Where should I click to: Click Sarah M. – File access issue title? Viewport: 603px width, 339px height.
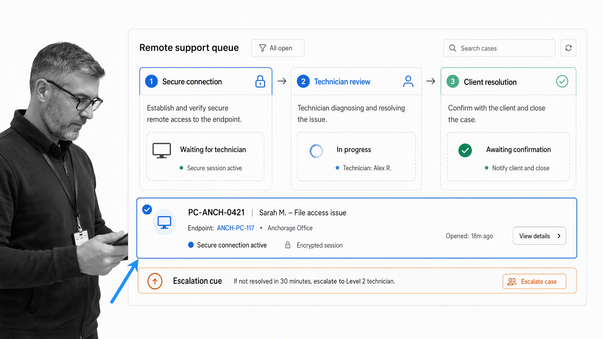[303, 213]
